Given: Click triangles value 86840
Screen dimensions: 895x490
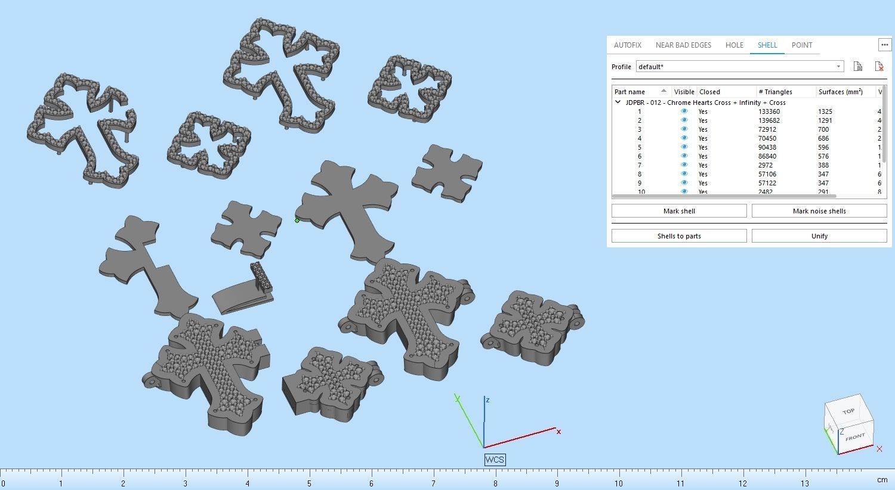Looking at the screenshot, I should pyautogui.click(x=767, y=156).
